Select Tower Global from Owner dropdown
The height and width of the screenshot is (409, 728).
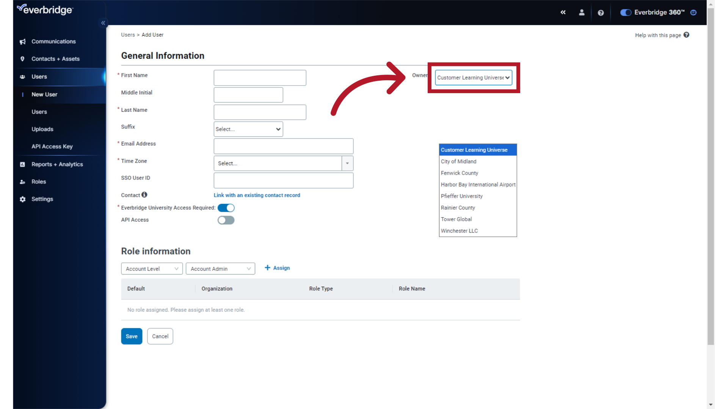click(456, 219)
